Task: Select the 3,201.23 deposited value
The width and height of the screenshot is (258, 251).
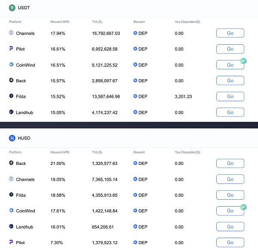Action: coord(183,96)
